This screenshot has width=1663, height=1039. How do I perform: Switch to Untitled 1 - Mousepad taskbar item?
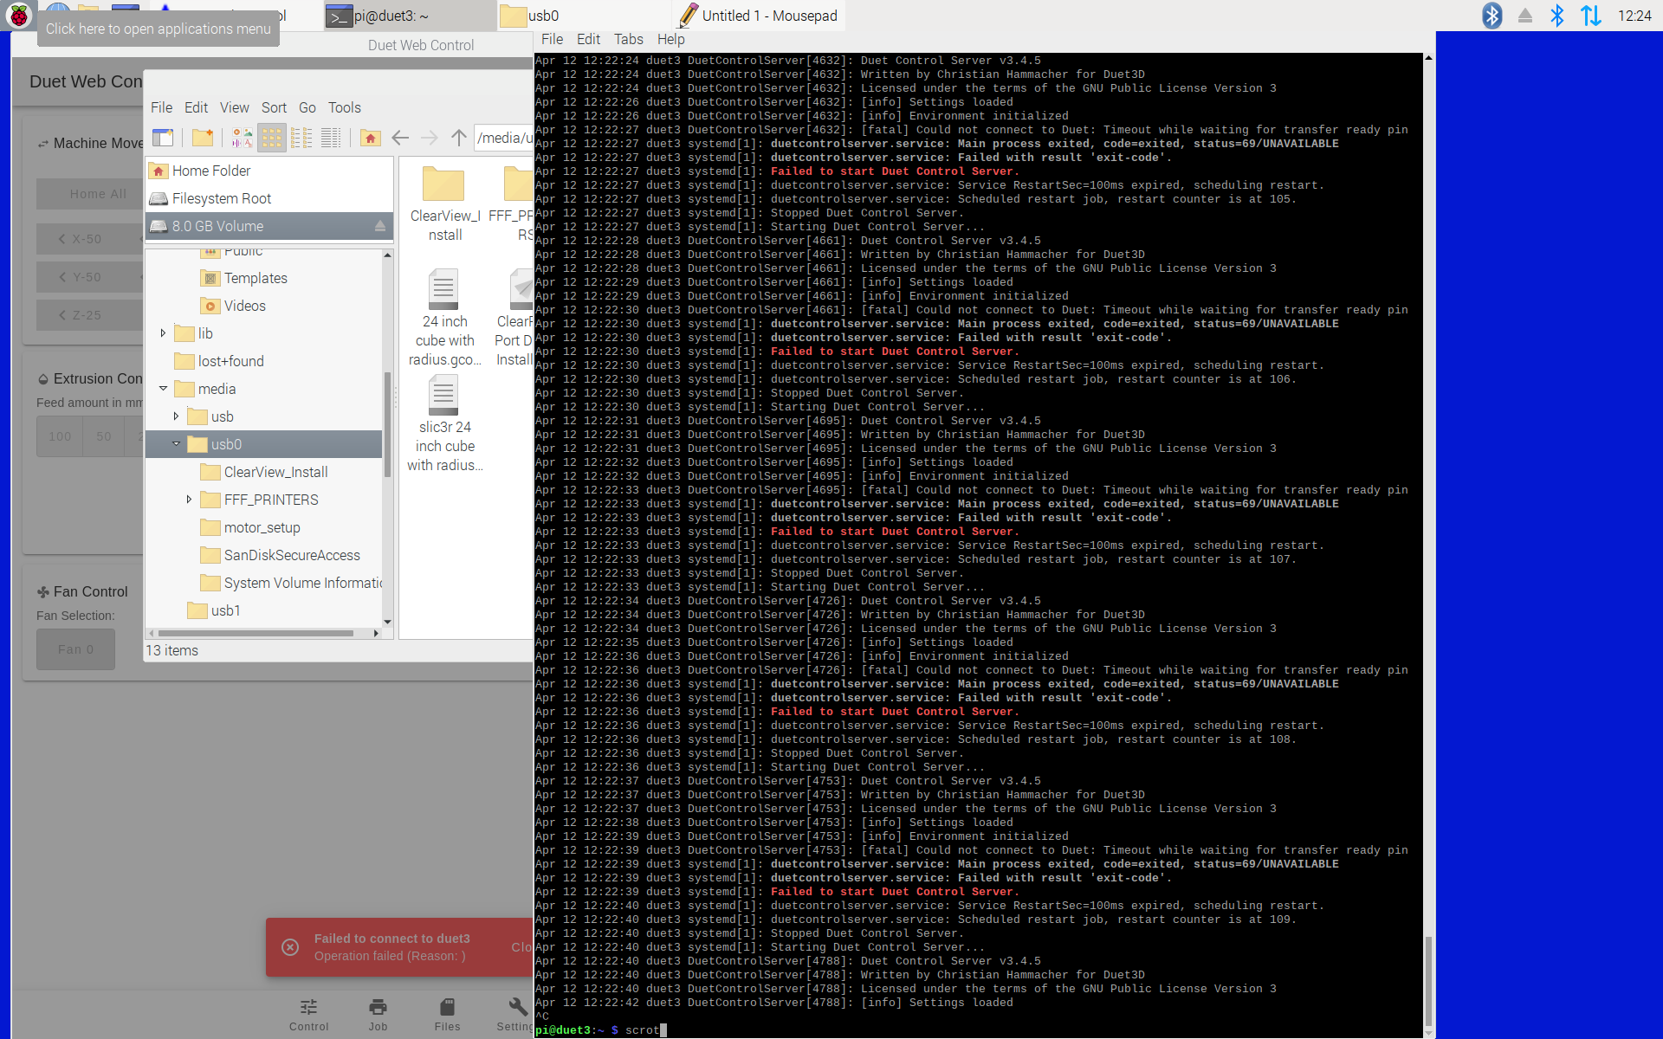tap(758, 16)
